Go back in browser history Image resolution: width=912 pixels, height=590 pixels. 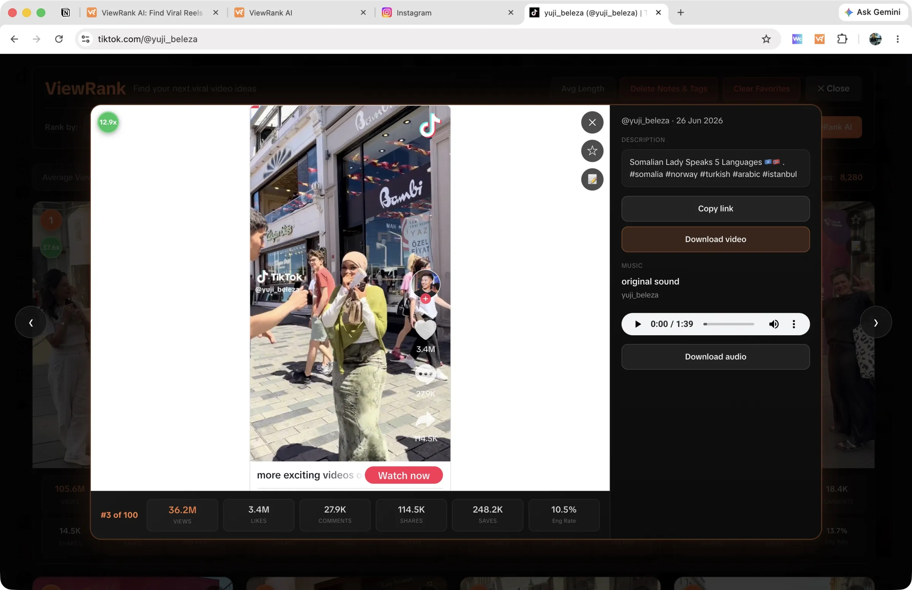coord(14,39)
